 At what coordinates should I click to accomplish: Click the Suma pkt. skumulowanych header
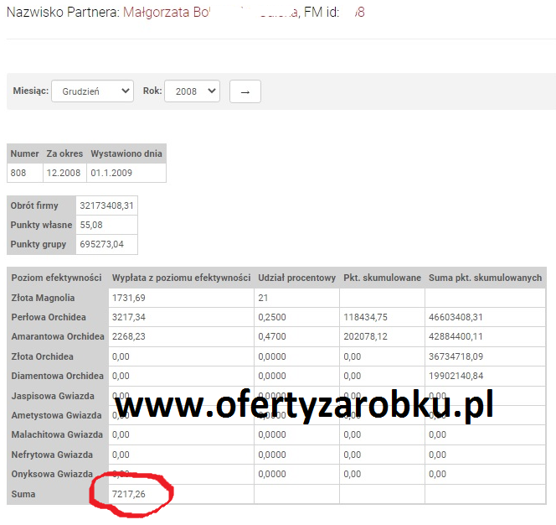pos(485,278)
